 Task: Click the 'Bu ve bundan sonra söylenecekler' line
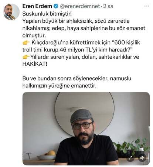[65, 78]
